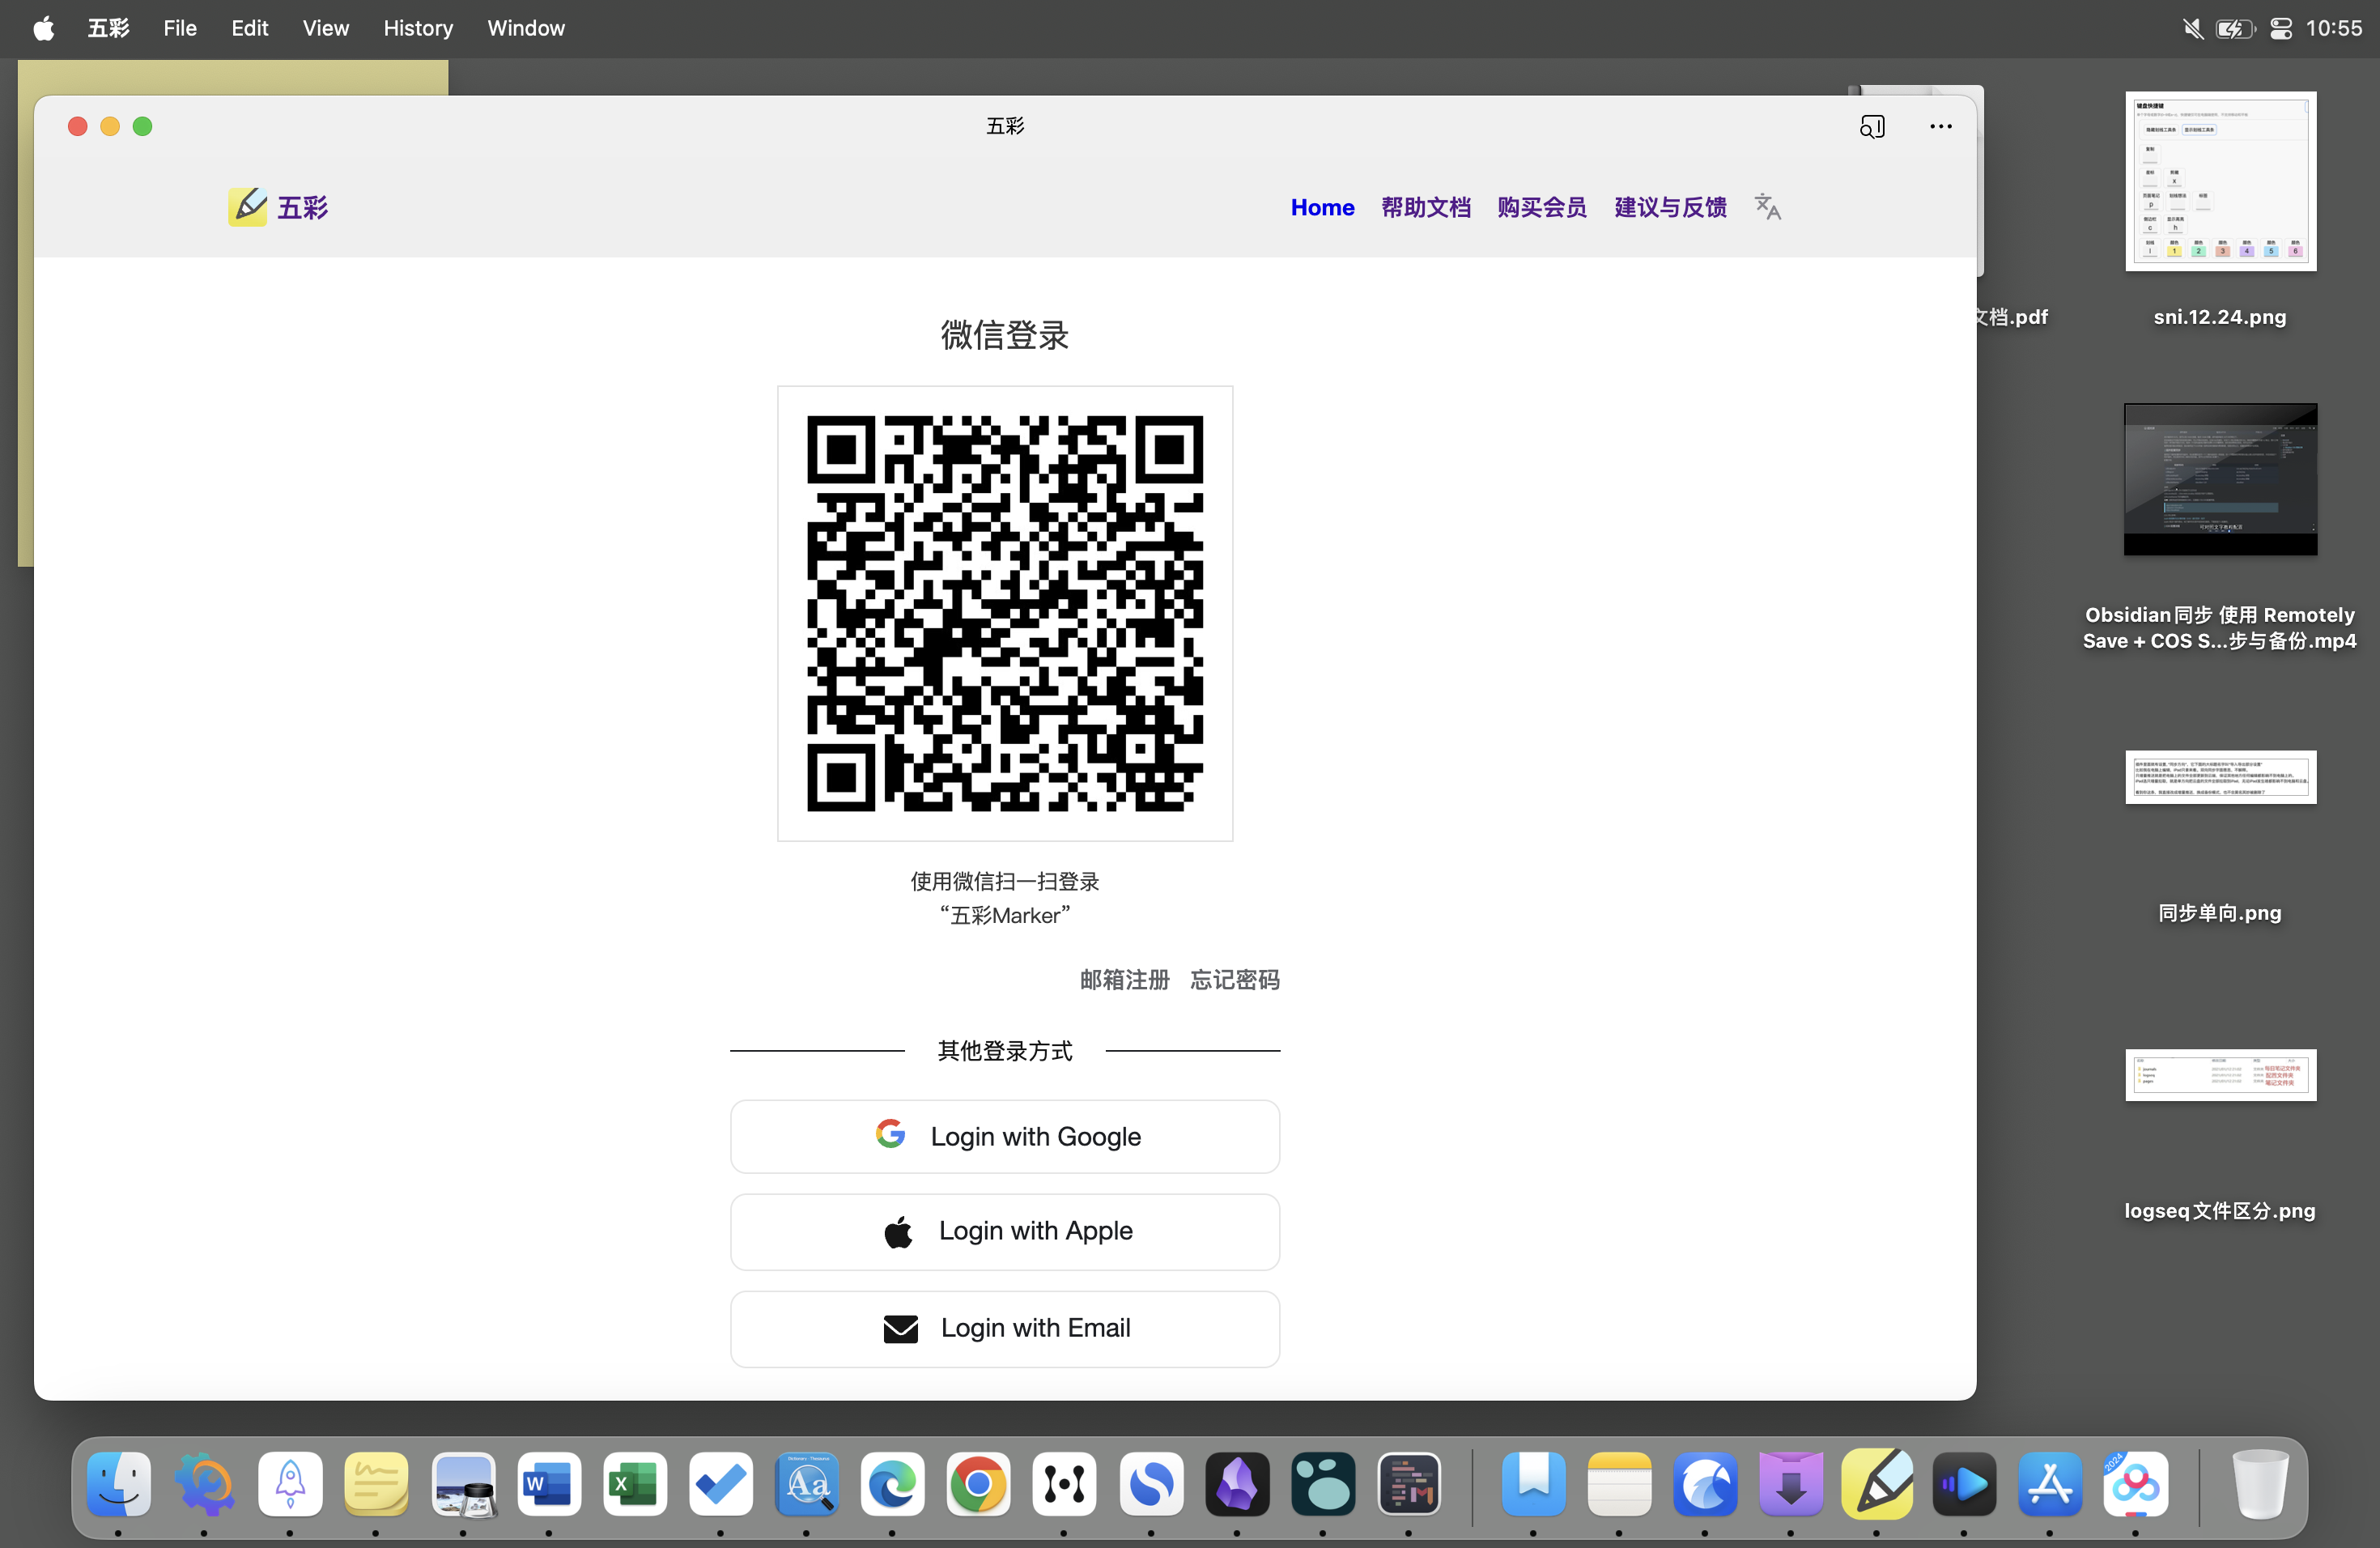
Task: Launch Microsoft Excel from the dock
Action: 635,1484
